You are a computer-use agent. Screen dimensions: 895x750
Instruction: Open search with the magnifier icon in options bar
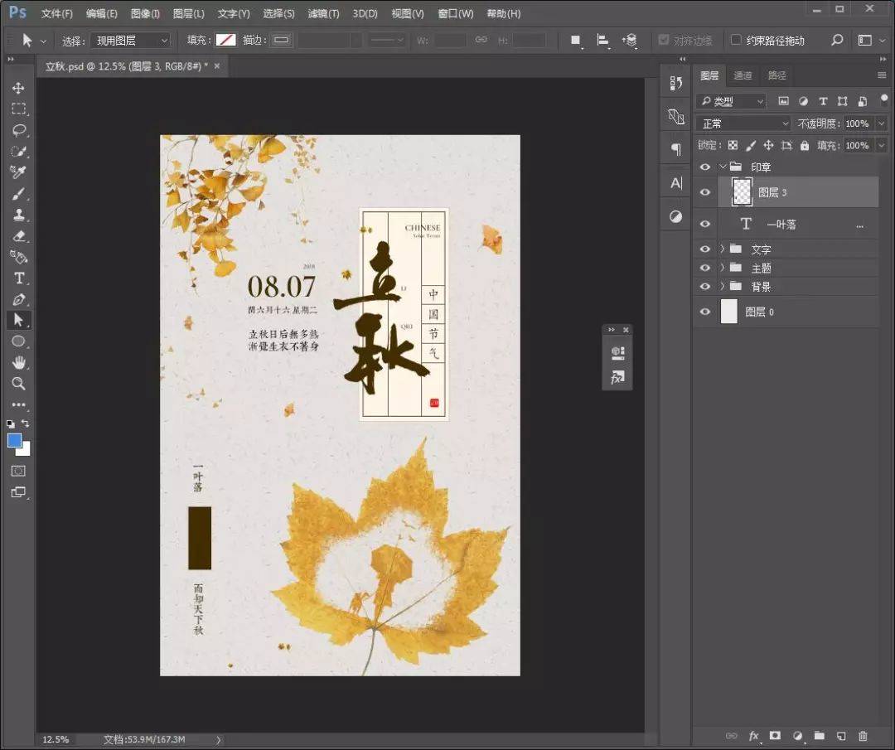coord(837,40)
